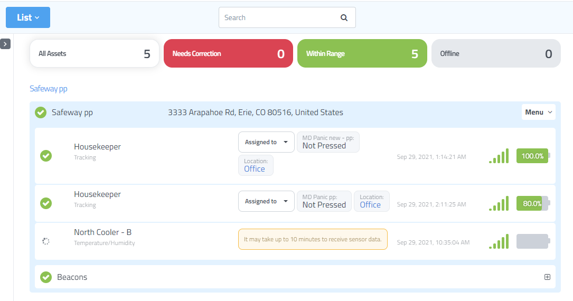The height and width of the screenshot is (301, 573).
Task: Click signal strength icon for North Cooler - B
Action: [x=499, y=241]
